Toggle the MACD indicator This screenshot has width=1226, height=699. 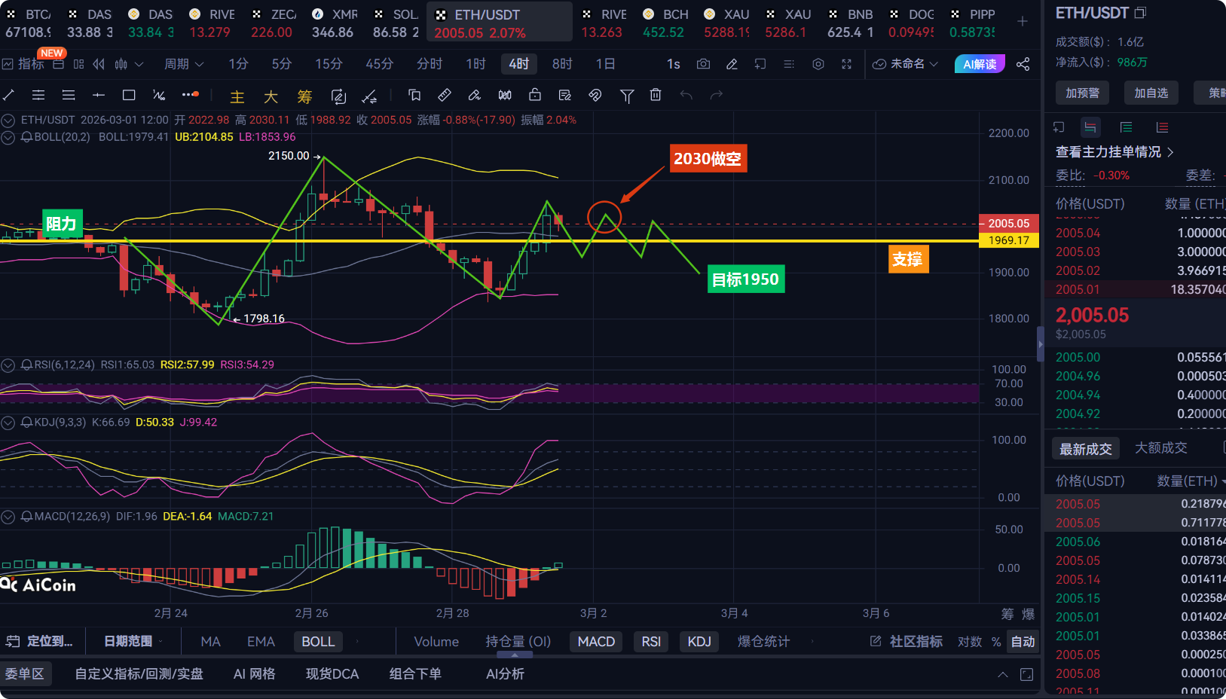596,642
